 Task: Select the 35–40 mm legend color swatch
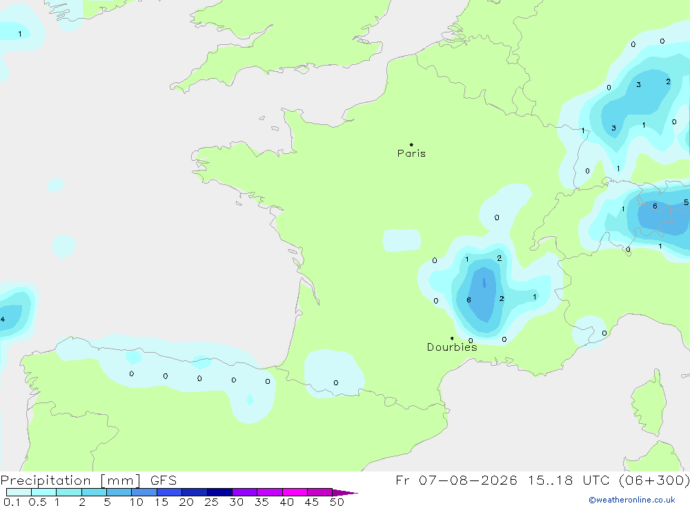(x=270, y=492)
